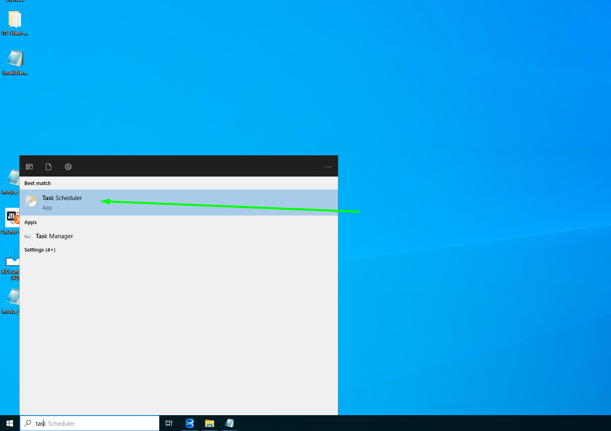Open the more options ellipsis menu

click(x=328, y=167)
